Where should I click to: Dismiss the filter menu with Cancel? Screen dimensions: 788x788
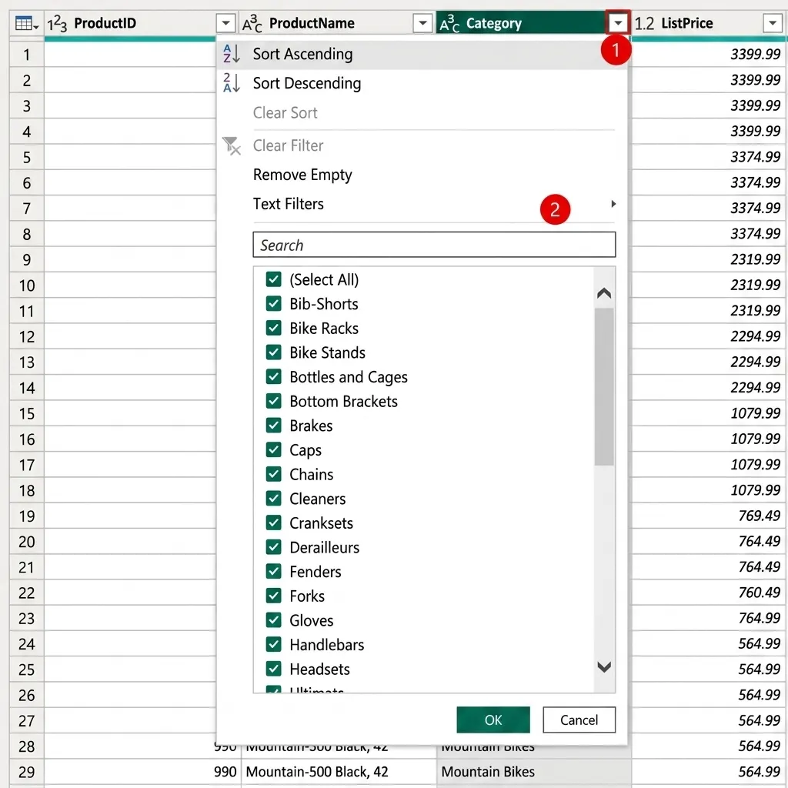click(579, 720)
